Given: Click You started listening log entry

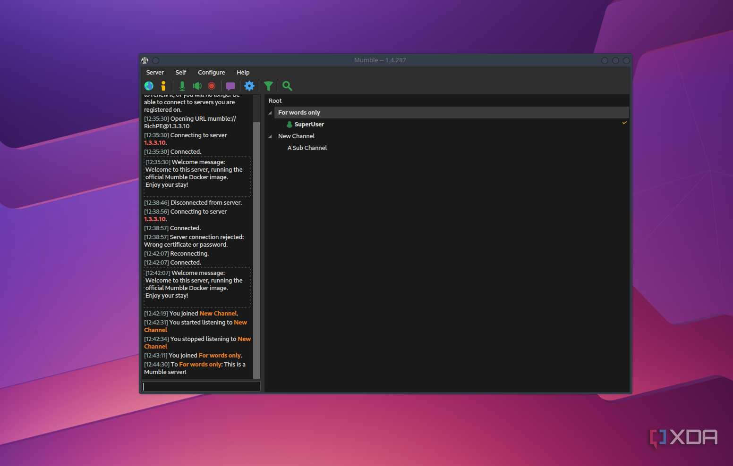Looking at the screenshot, I should (x=196, y=326).
